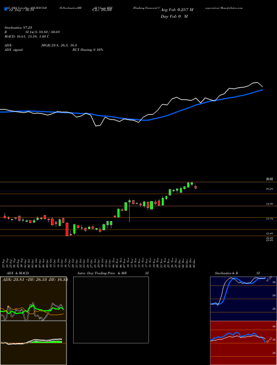The width and height of the screenshot is (277, 365).
Task: Click the 'Stochastics & R' panel title
Action: pos(227,273)
